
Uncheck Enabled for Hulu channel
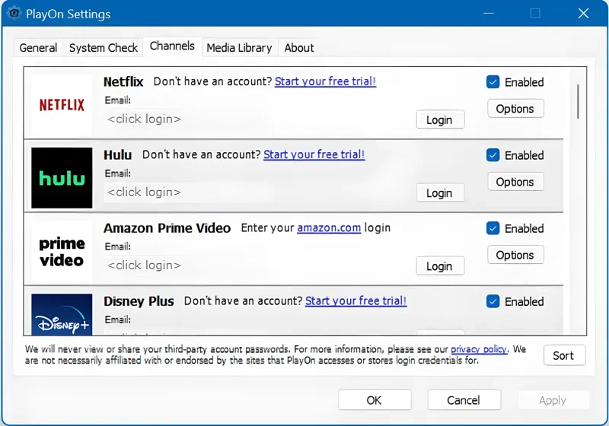[493, 155]
